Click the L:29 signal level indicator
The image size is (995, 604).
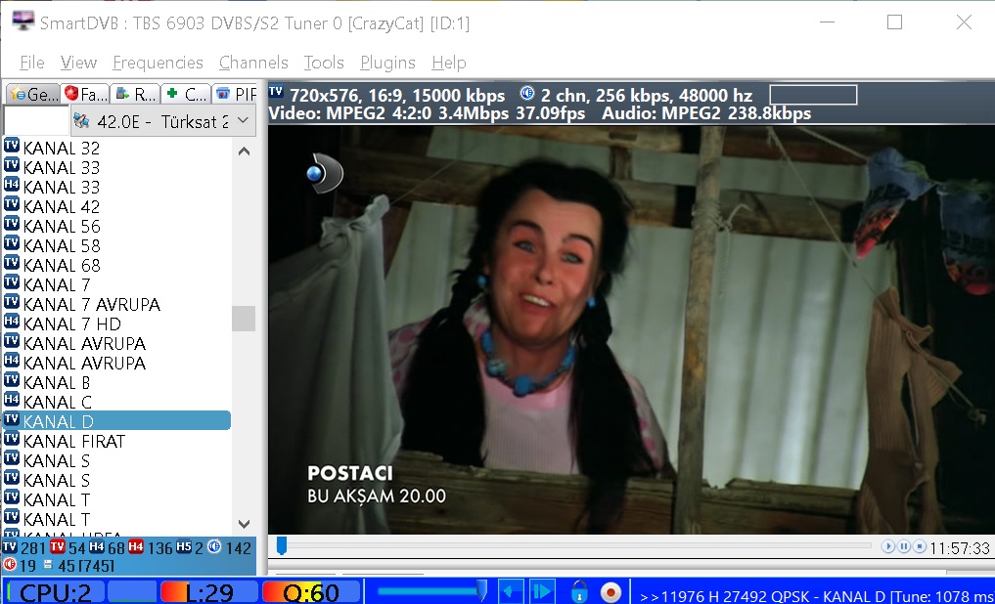click(207, 592)
